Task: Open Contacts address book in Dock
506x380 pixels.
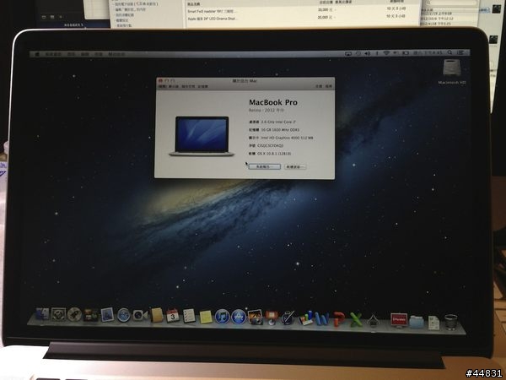Action: click(157, 315)
